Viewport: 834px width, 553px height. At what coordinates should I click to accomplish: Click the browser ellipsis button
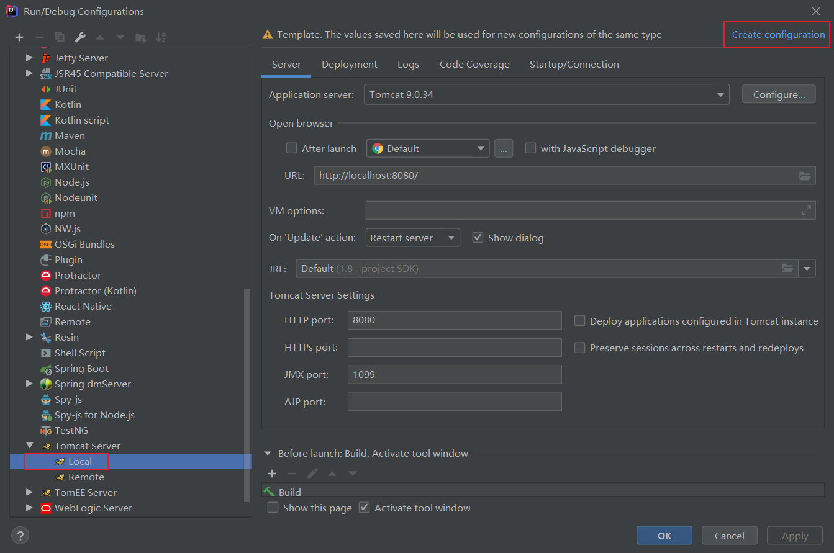[504, 148]
